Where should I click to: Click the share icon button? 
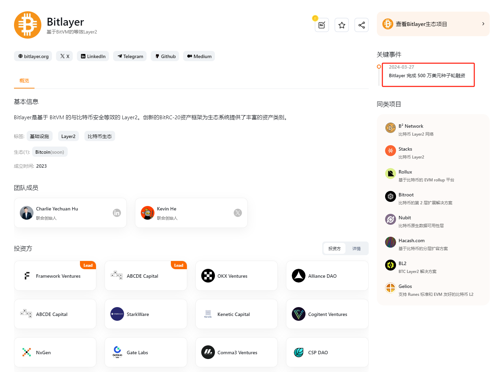(362, 25)
